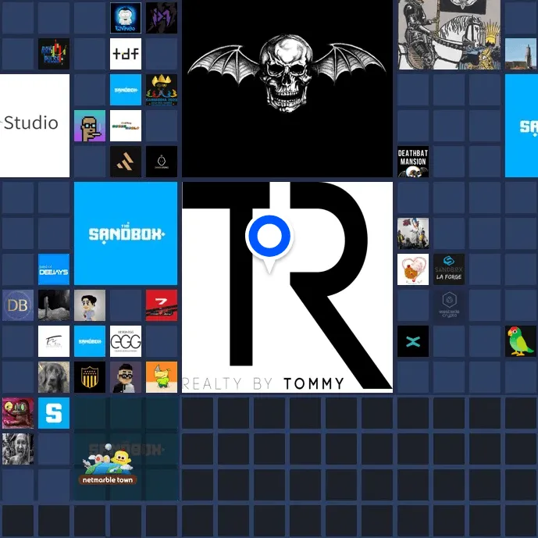Select the blue glowing ghost character tile
This screenshot has height=538, width=538.
(x=126, y=18)
